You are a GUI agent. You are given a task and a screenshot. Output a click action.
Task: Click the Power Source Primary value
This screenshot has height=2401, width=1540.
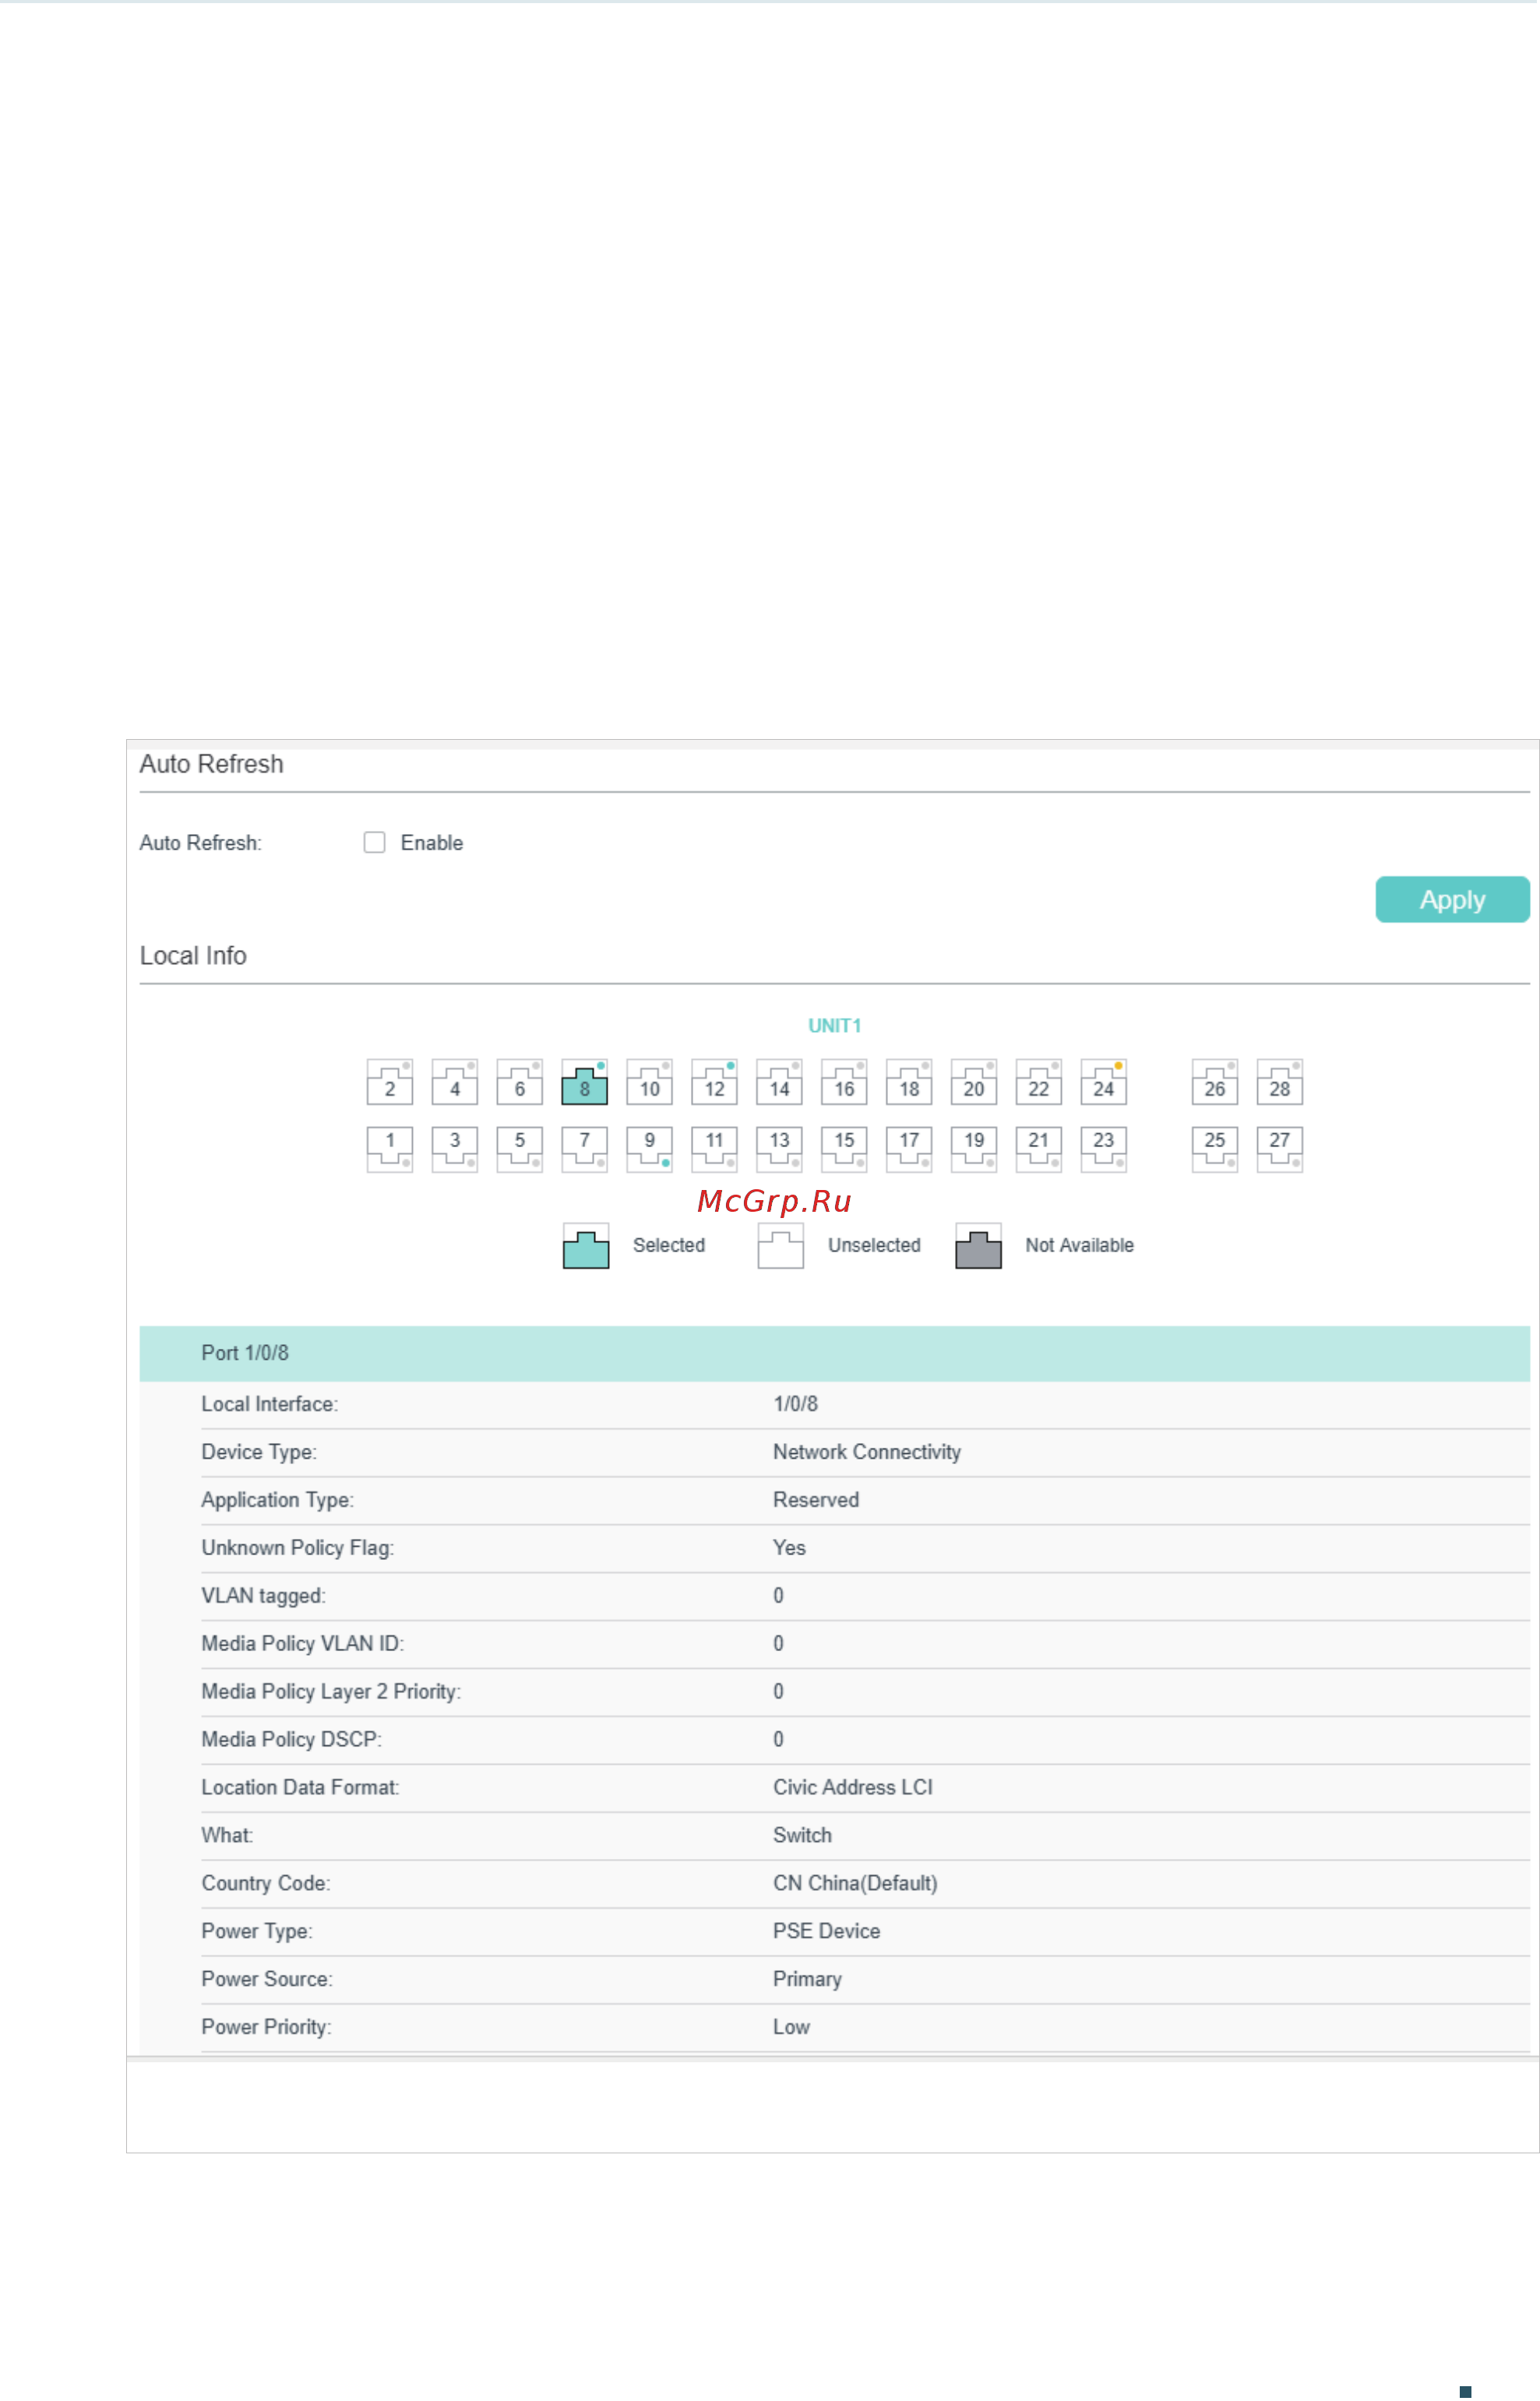(x=807, y=1979)
